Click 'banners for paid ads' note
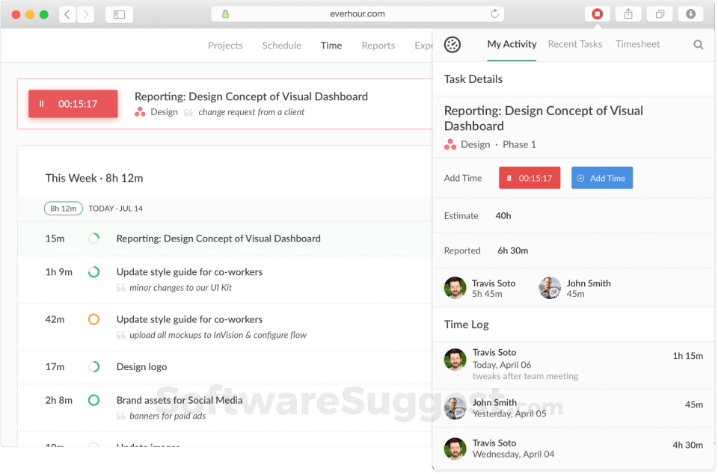 [168, 416]
